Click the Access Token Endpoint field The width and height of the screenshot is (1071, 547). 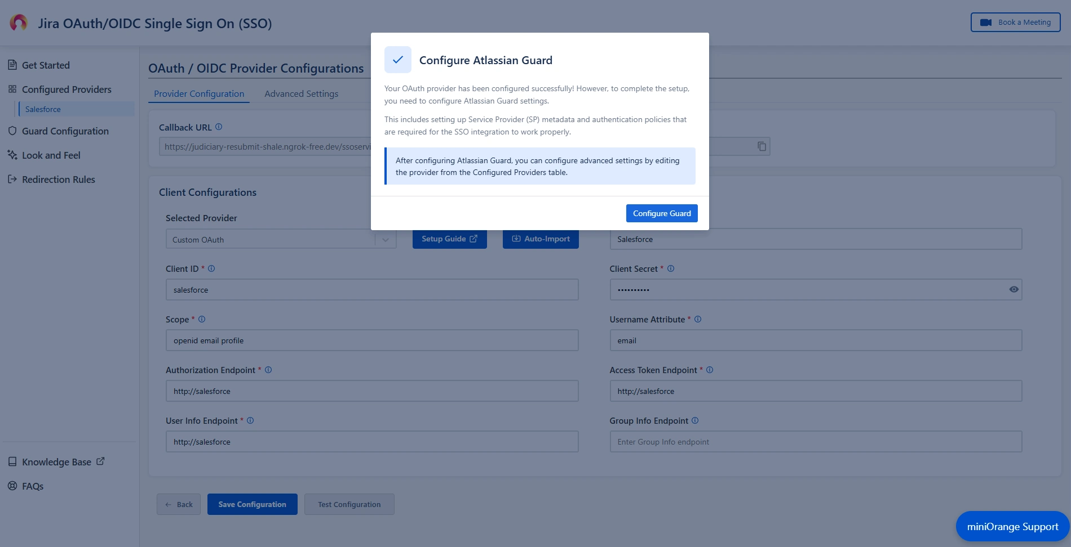(x=816, y=391)
